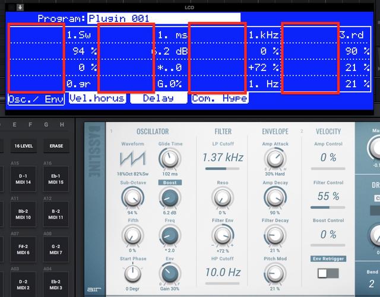Click the filter Reso knob

click(x=223, y=198)
